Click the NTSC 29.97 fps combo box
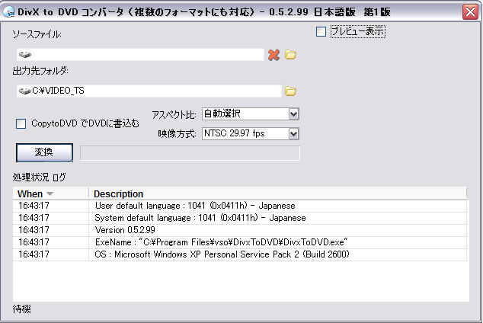 251,133
